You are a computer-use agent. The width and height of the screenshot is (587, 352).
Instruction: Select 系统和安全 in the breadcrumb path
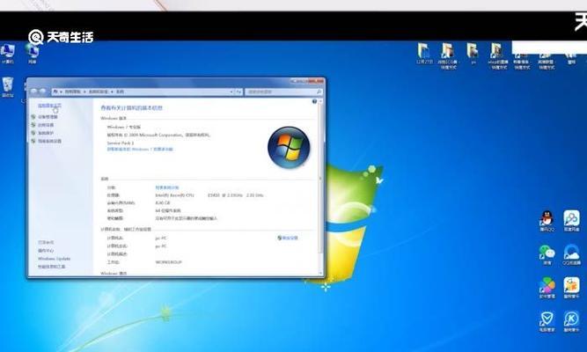pos(98,92)
